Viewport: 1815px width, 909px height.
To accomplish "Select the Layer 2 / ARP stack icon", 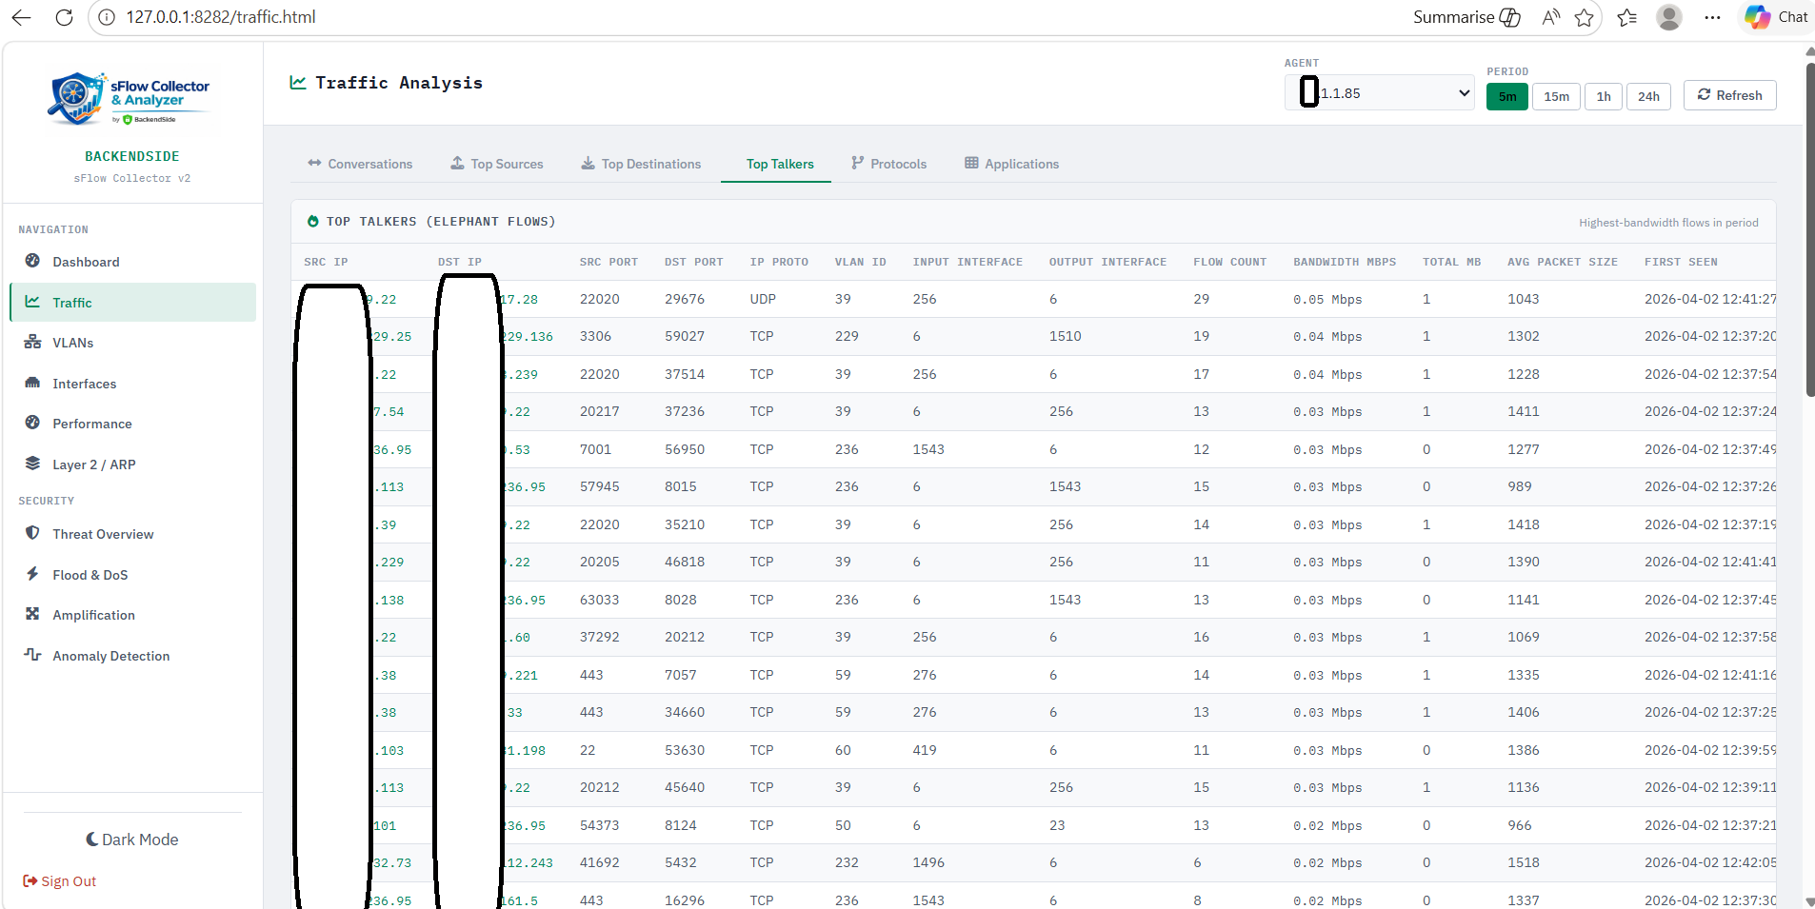I will pos(32,464).
